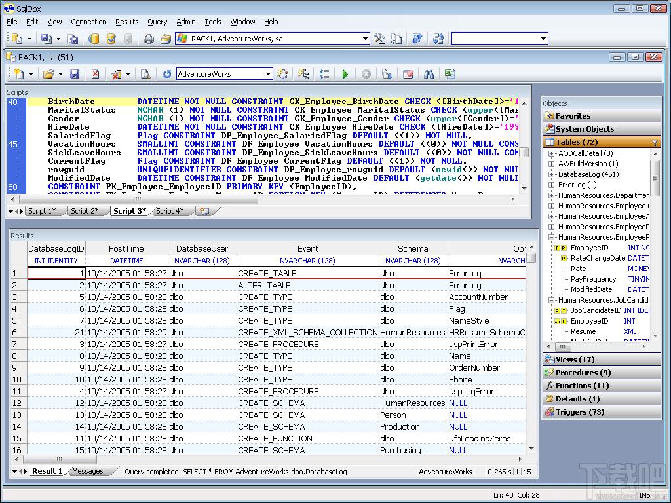
Task: Click the filter funnel icon on Tables header
Action: (x=655, y=142)
